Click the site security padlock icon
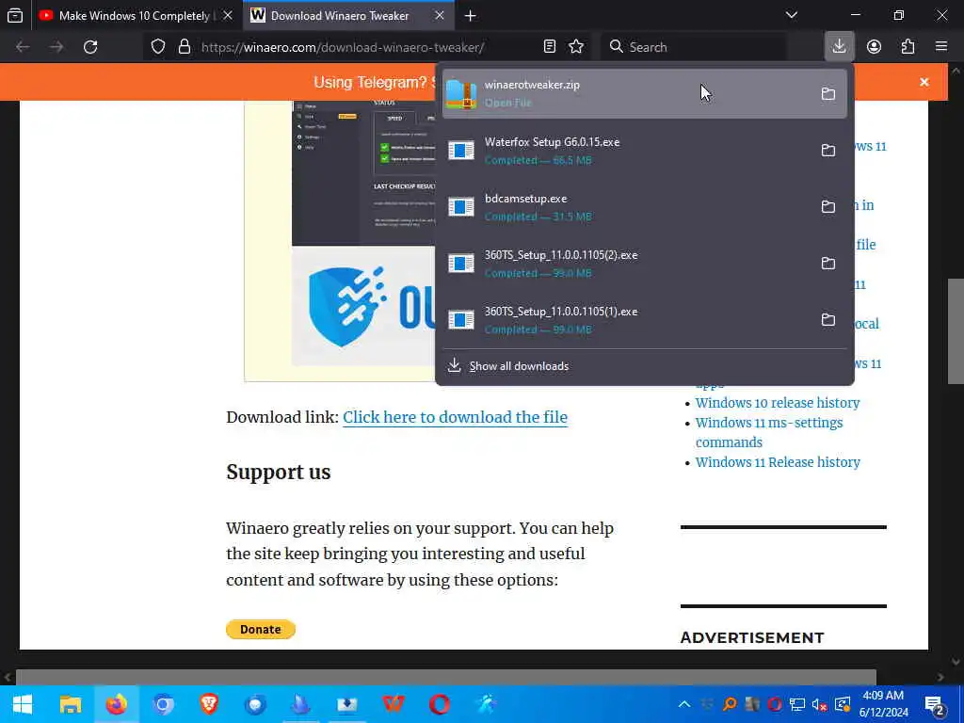This screenshot has width=964, height=723. (185, 47)
